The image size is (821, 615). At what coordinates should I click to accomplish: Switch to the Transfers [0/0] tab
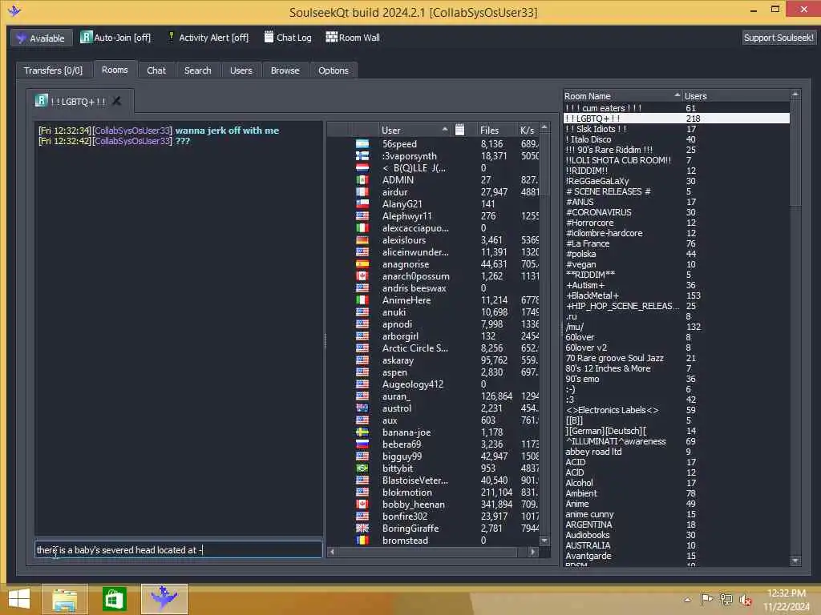click(53, 70)
